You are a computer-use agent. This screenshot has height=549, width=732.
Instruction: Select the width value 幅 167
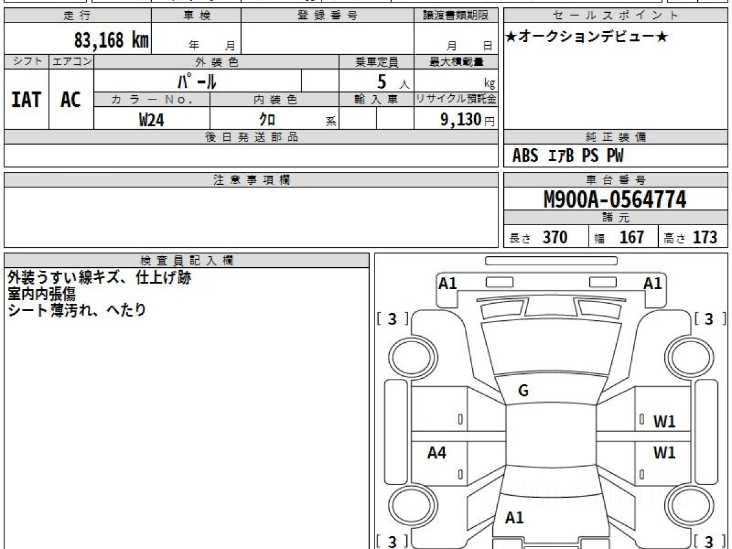click(x=619, y=237)
